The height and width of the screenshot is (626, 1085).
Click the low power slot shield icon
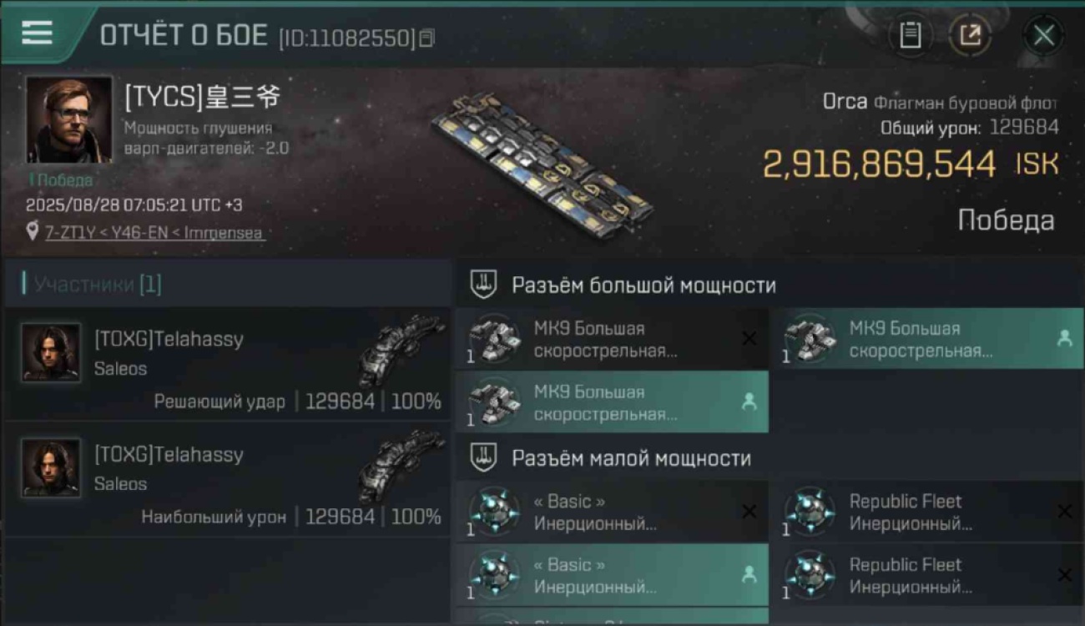tap(482, 457)
